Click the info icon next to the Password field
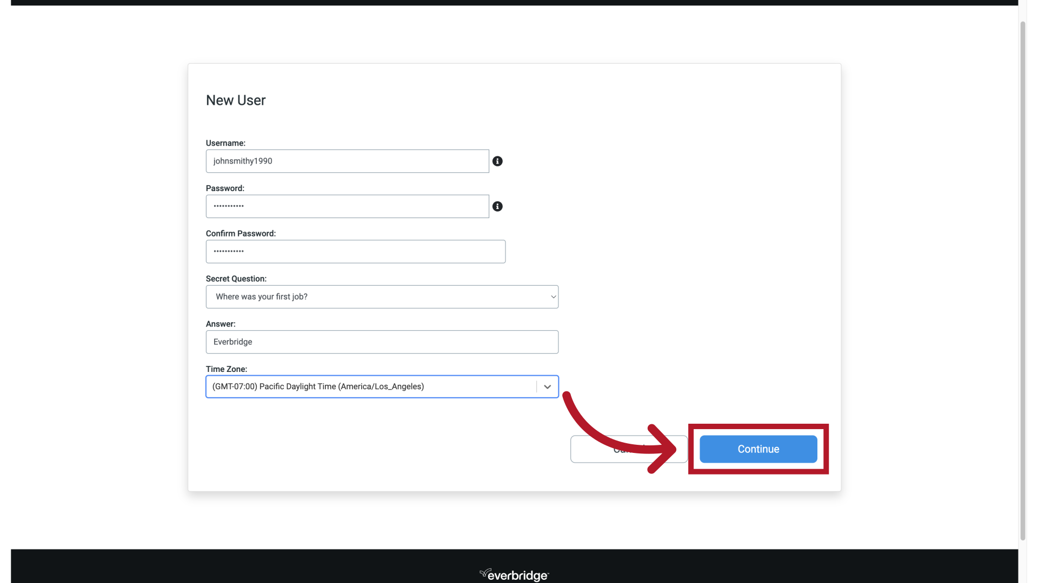1038x583 pixels. (x=498, y=206)
